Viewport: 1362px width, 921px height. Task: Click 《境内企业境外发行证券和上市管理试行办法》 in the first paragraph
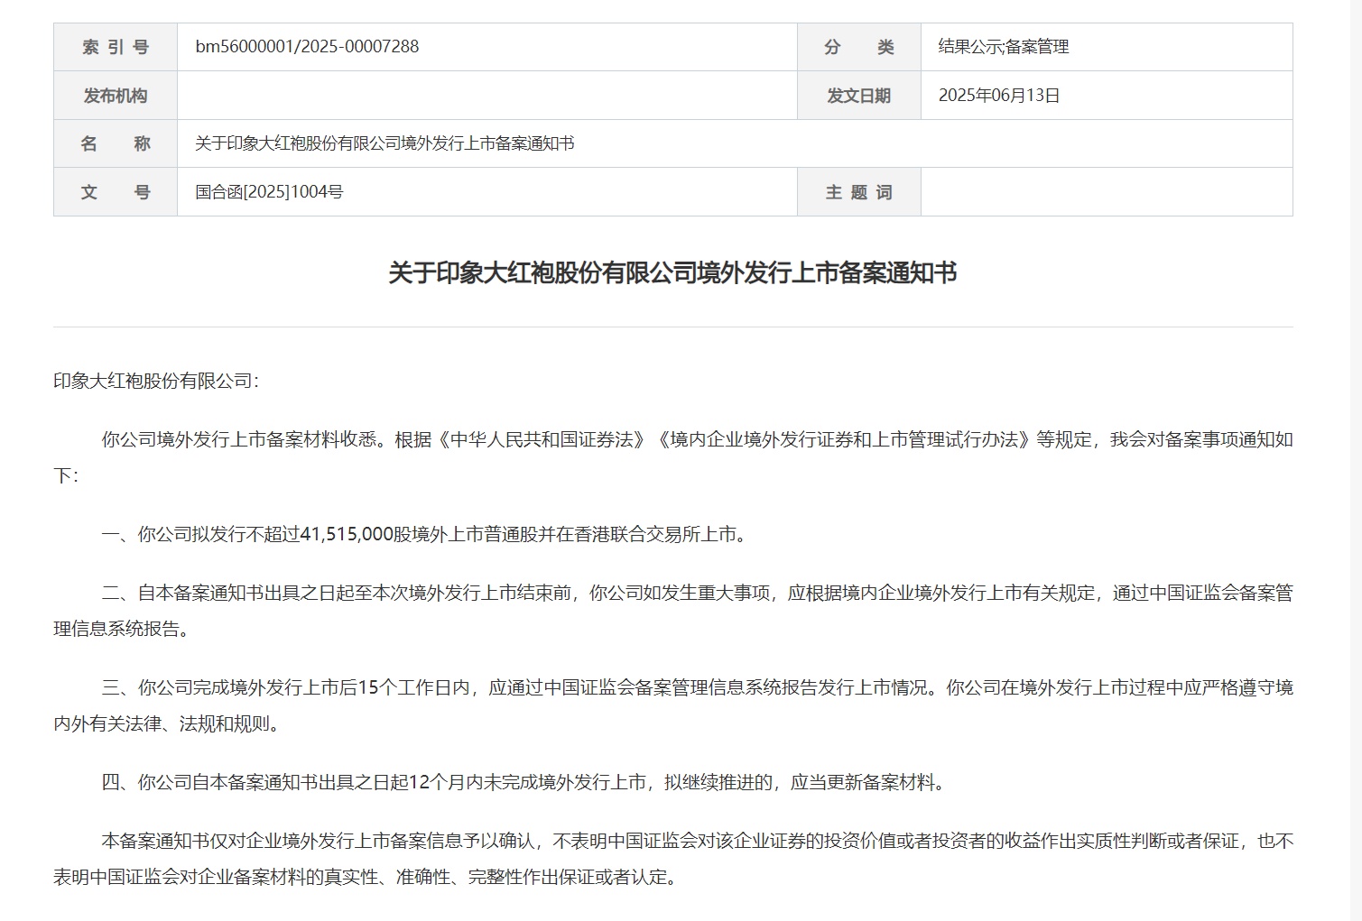coord(844,439)
